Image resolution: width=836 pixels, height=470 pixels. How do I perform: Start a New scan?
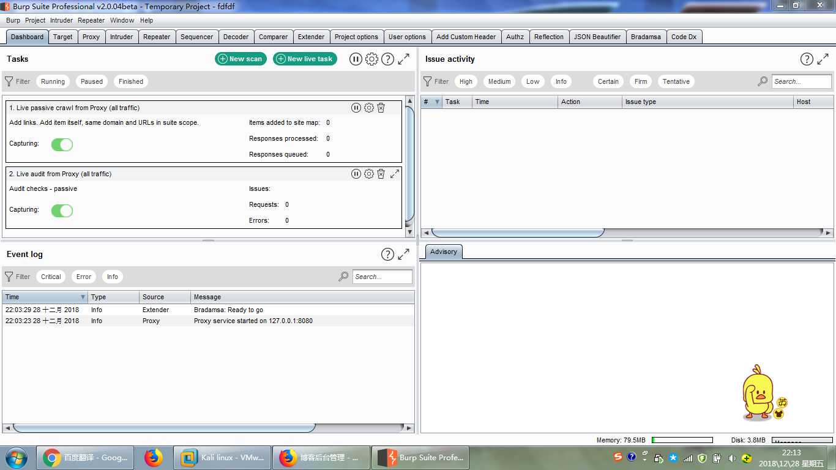click(241, 59)
